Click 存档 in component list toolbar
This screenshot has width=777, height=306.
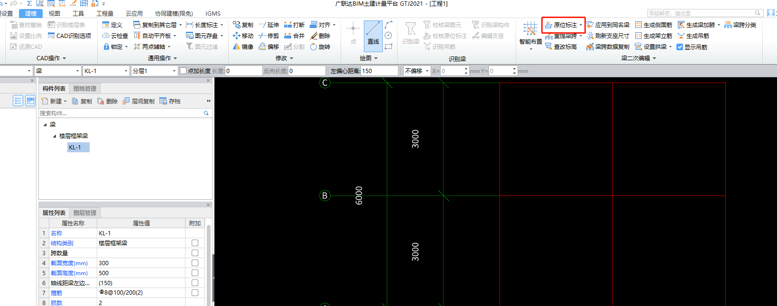170,101
